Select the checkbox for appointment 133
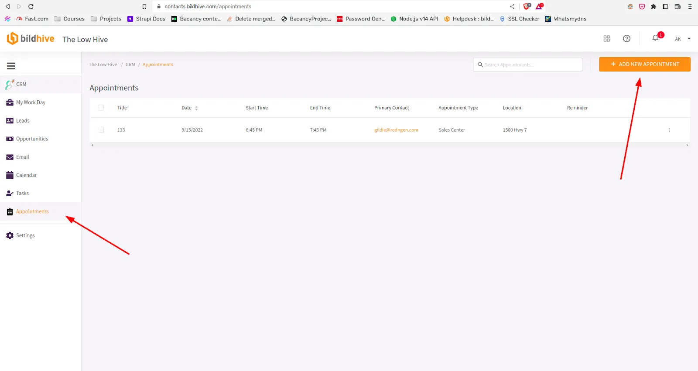 click(x=101, y=130)
